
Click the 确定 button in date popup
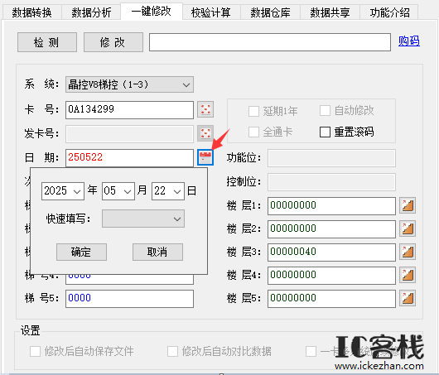[x=81, y=252]
